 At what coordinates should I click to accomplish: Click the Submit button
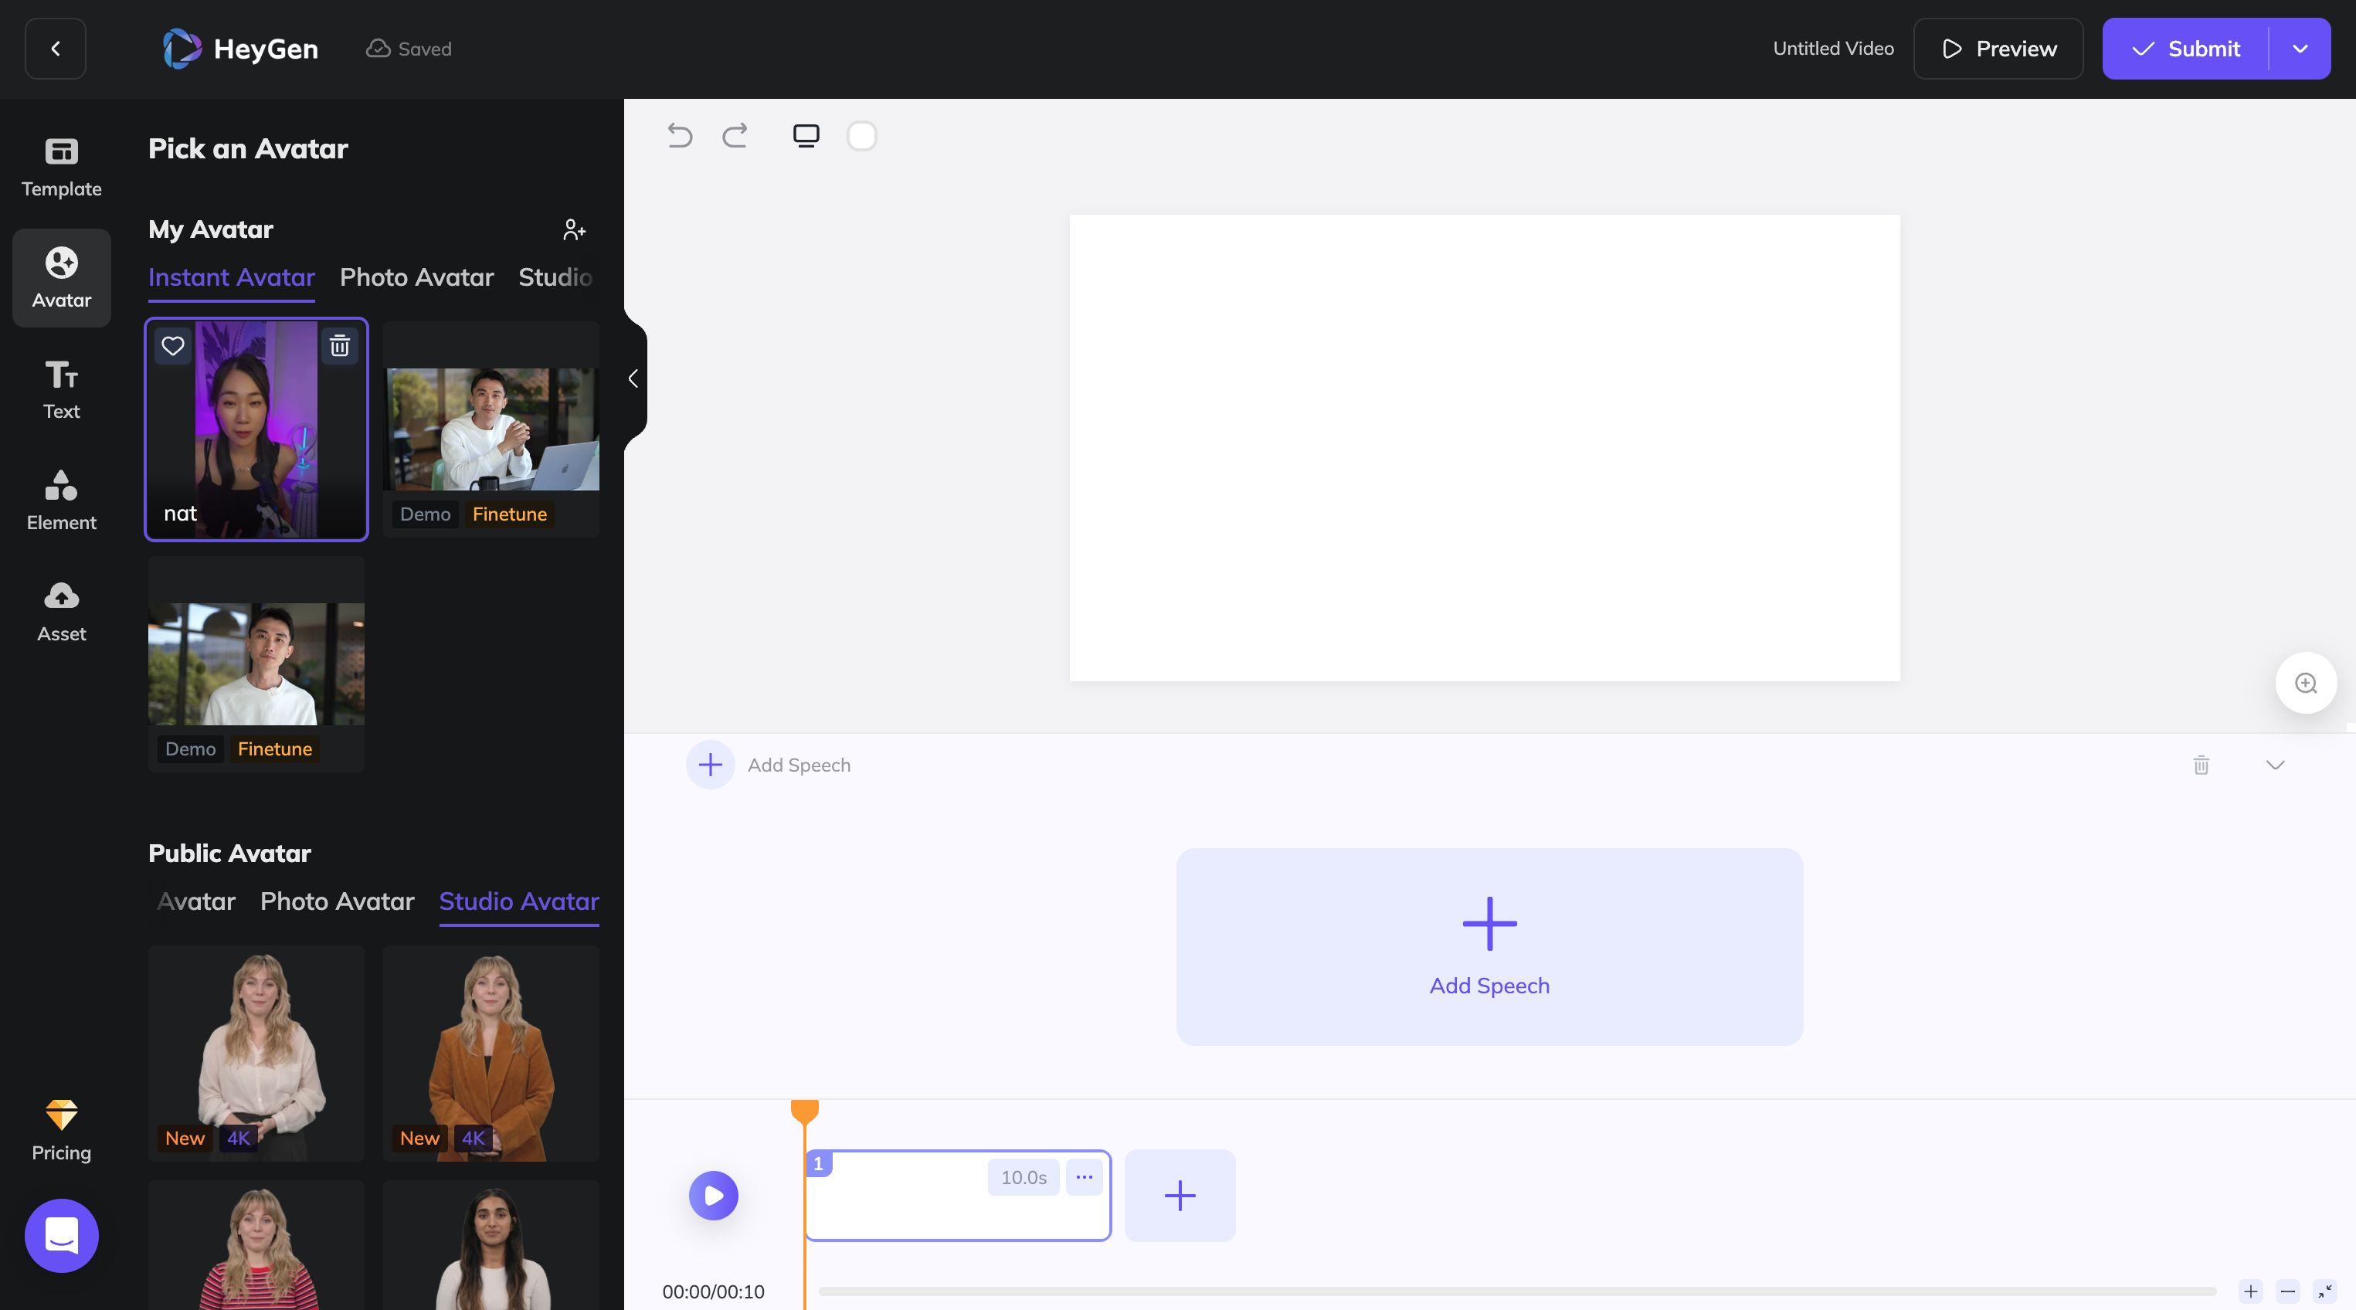tap(2186, 49)
